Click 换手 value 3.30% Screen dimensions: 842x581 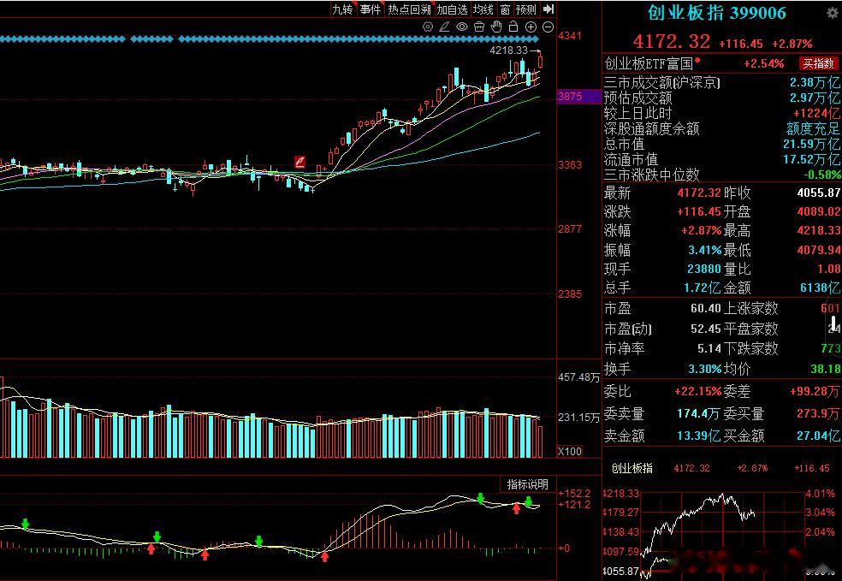click(705, 370)
